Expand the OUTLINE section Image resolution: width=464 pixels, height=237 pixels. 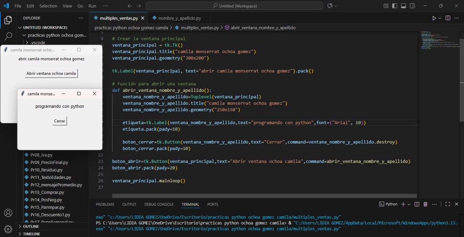(31, 226)
